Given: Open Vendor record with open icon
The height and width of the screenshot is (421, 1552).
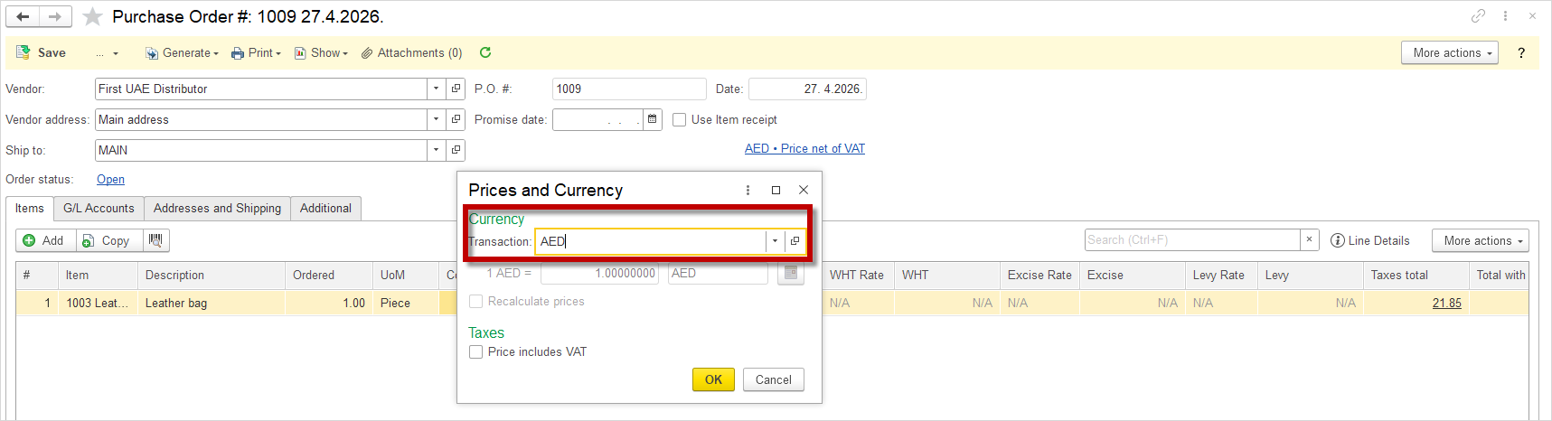Looking at the screenshot, I should coord(456,89).
